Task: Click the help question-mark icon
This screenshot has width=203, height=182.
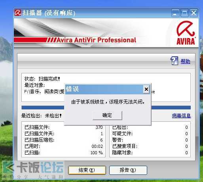Action: point(175,61)
